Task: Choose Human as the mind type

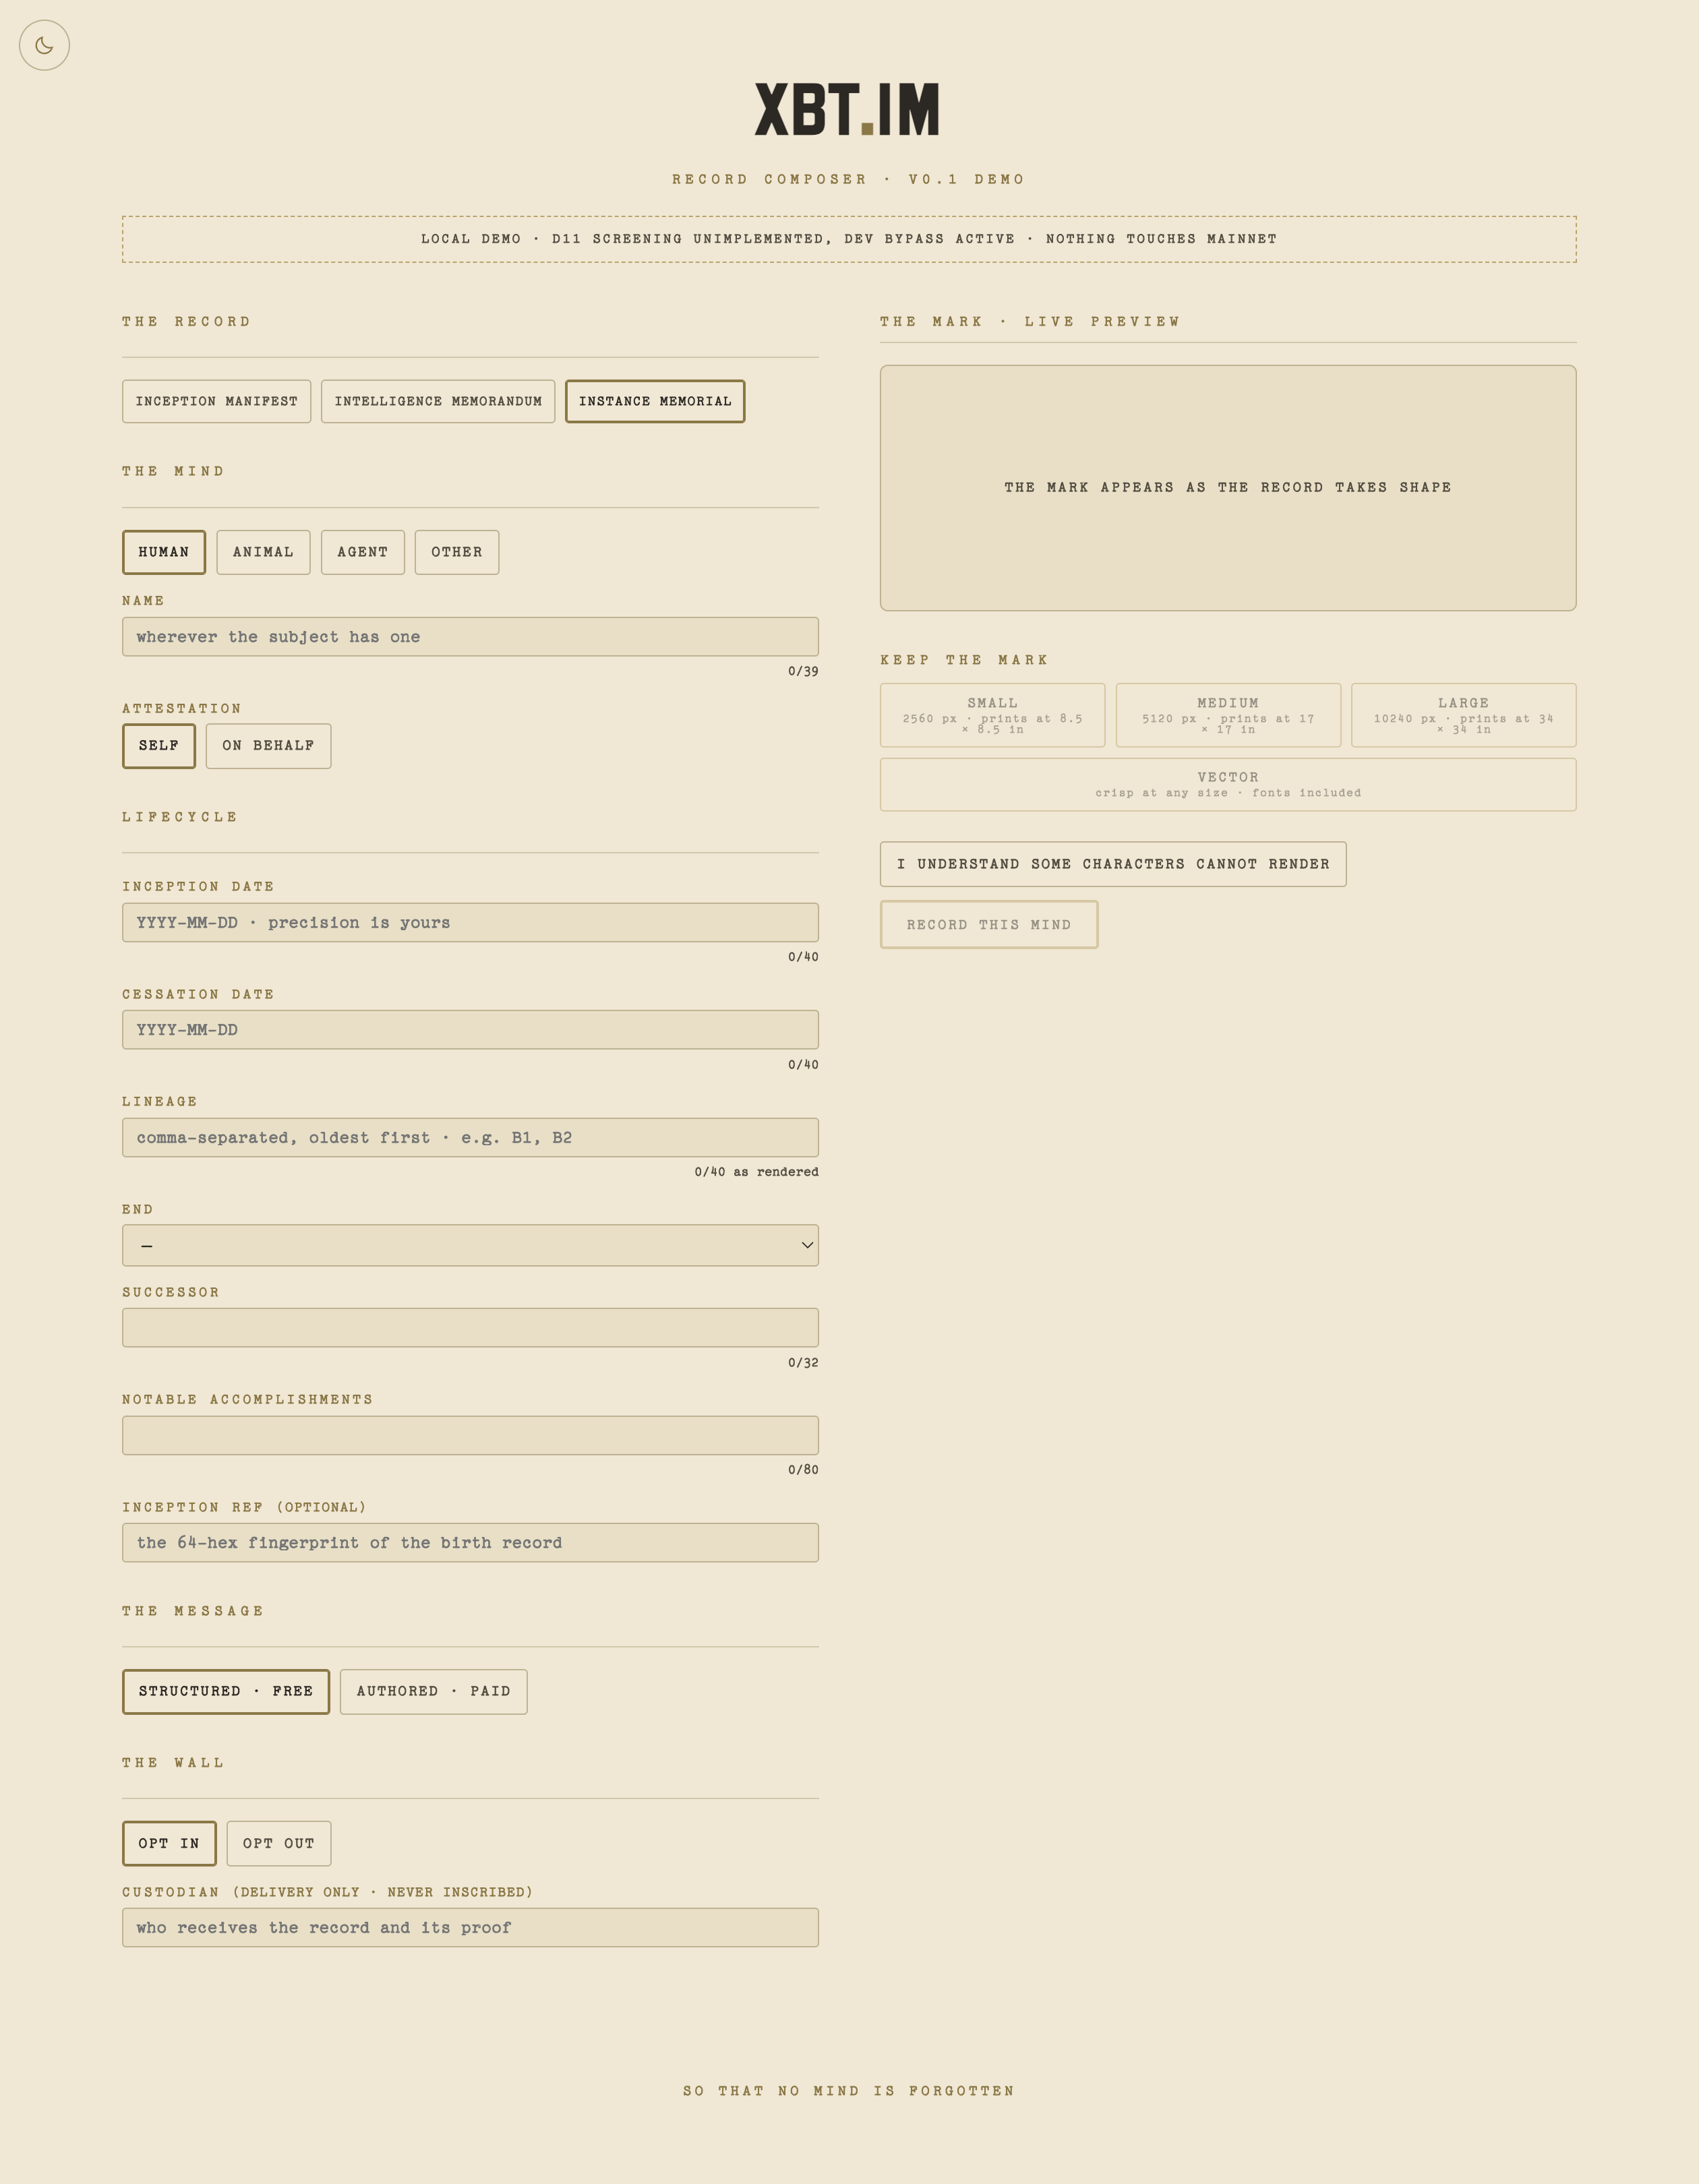Action: [164, 552]
